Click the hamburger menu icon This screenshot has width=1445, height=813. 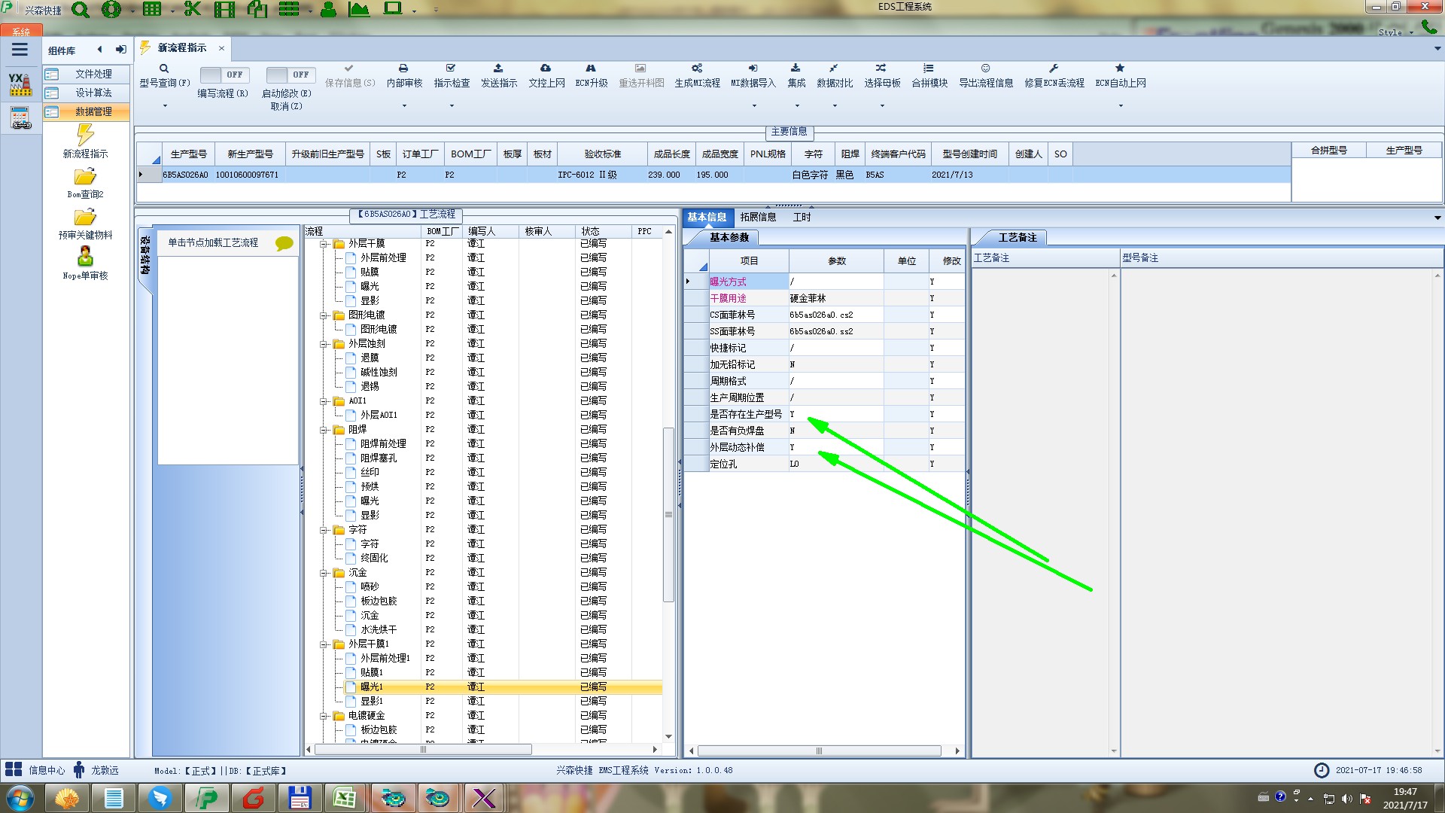(x=20, y=50)
